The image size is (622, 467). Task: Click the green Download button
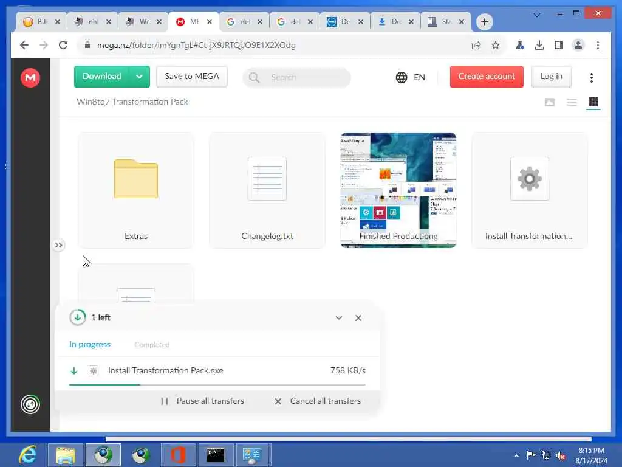(x=102, y=76)
